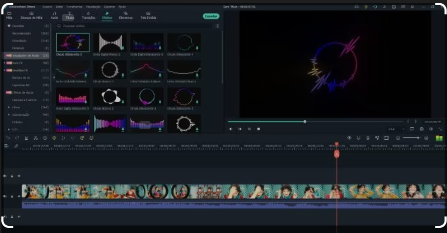Take a snapshot with the camera icon
Screen dimensions: 447x233
pyautogui.click(x=422, y=129)
